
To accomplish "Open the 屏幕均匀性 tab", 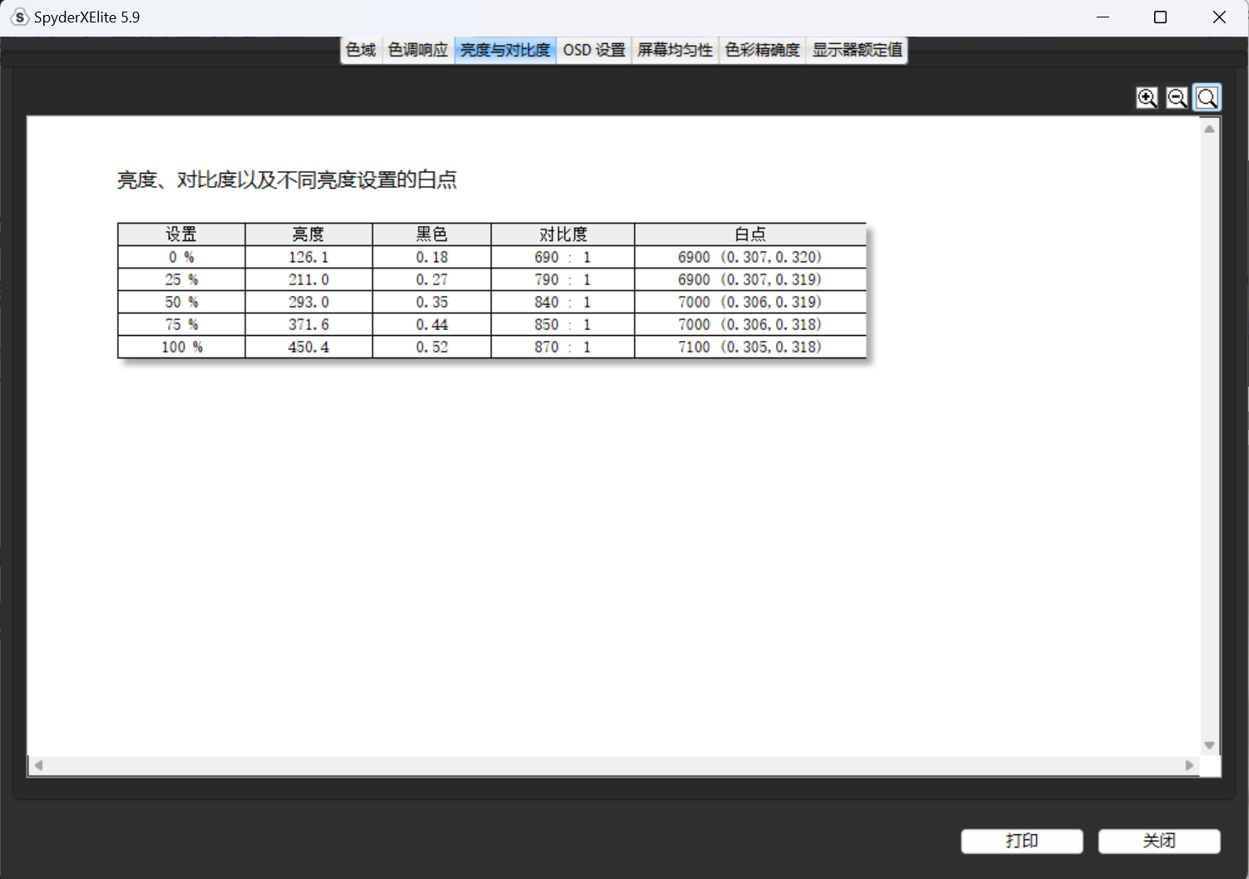I will tap(675, 50).
